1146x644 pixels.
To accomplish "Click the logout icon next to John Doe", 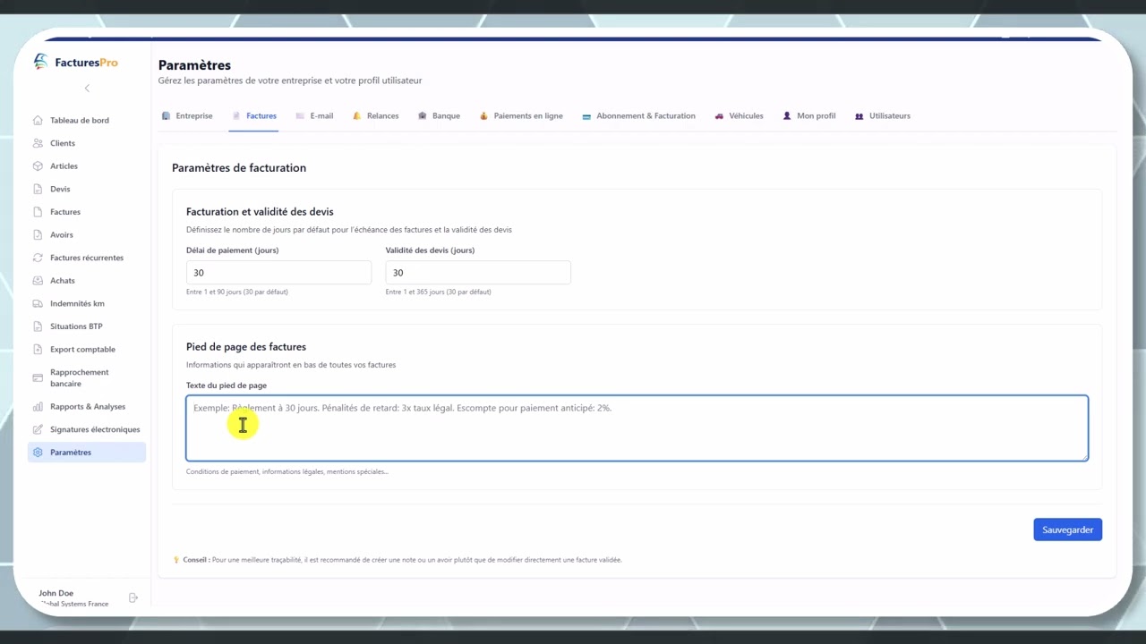I will click(x=133, y=597).
